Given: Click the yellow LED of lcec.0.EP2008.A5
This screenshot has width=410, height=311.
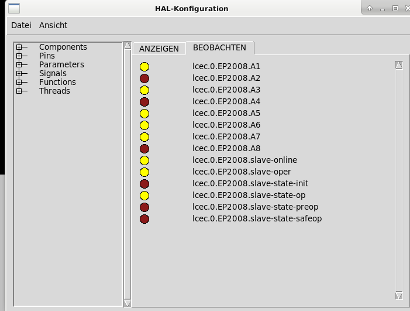Looking at the screenshot, I should (x=144, y=114).
